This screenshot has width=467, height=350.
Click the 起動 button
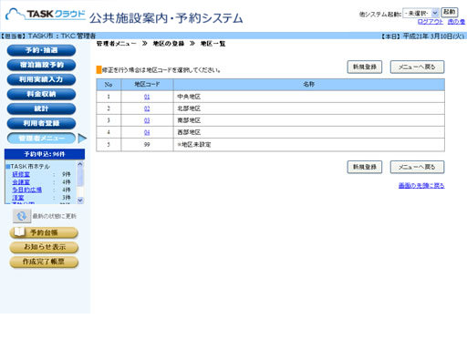(450, 12)
